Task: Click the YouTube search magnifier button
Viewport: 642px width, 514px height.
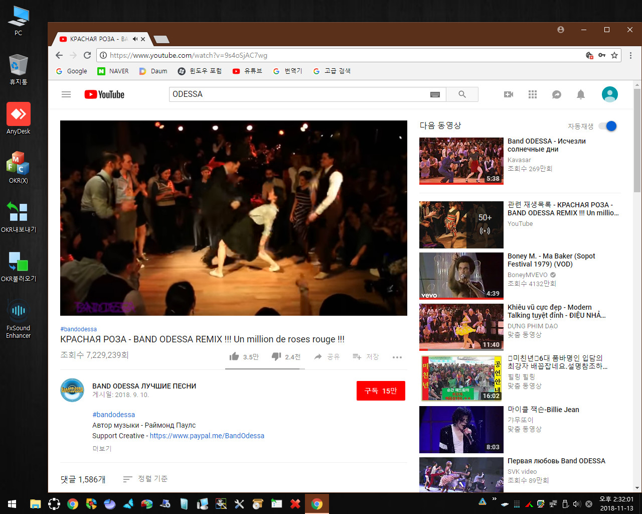Action: pos(462,94)
